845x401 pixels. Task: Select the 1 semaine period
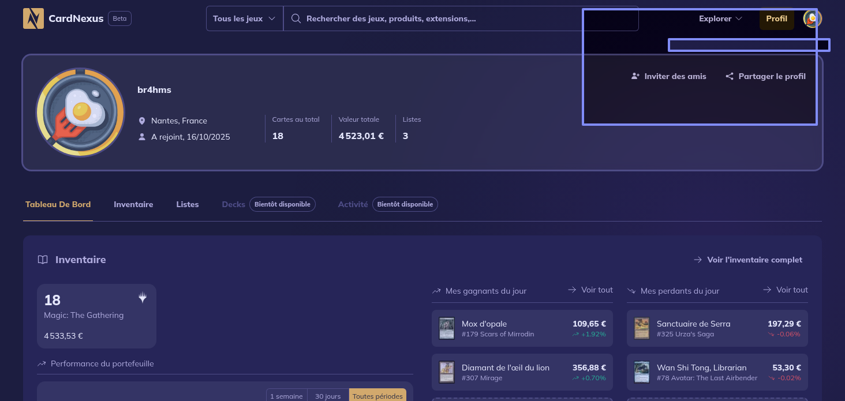click(286, 396)
